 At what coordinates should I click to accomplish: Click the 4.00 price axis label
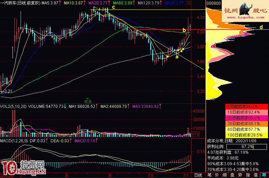pyautogui.click(x=201, y=32)
